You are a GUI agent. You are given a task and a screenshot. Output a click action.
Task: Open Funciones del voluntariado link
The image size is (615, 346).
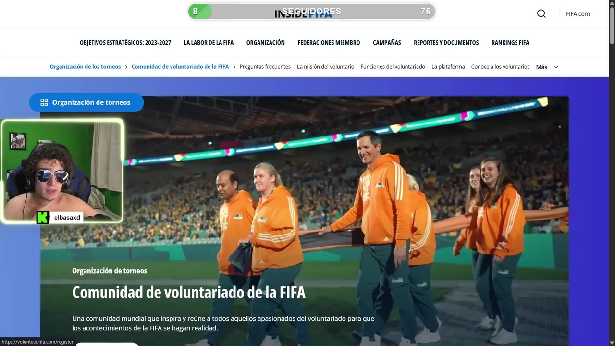[x=393, y=67]
